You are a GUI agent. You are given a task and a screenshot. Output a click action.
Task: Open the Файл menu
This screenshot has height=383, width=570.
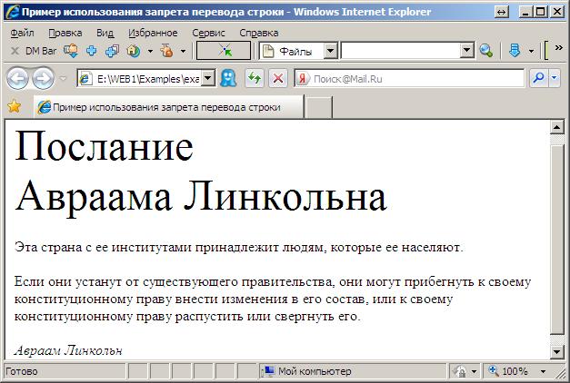pyautogui.click(x=22, y=33)
